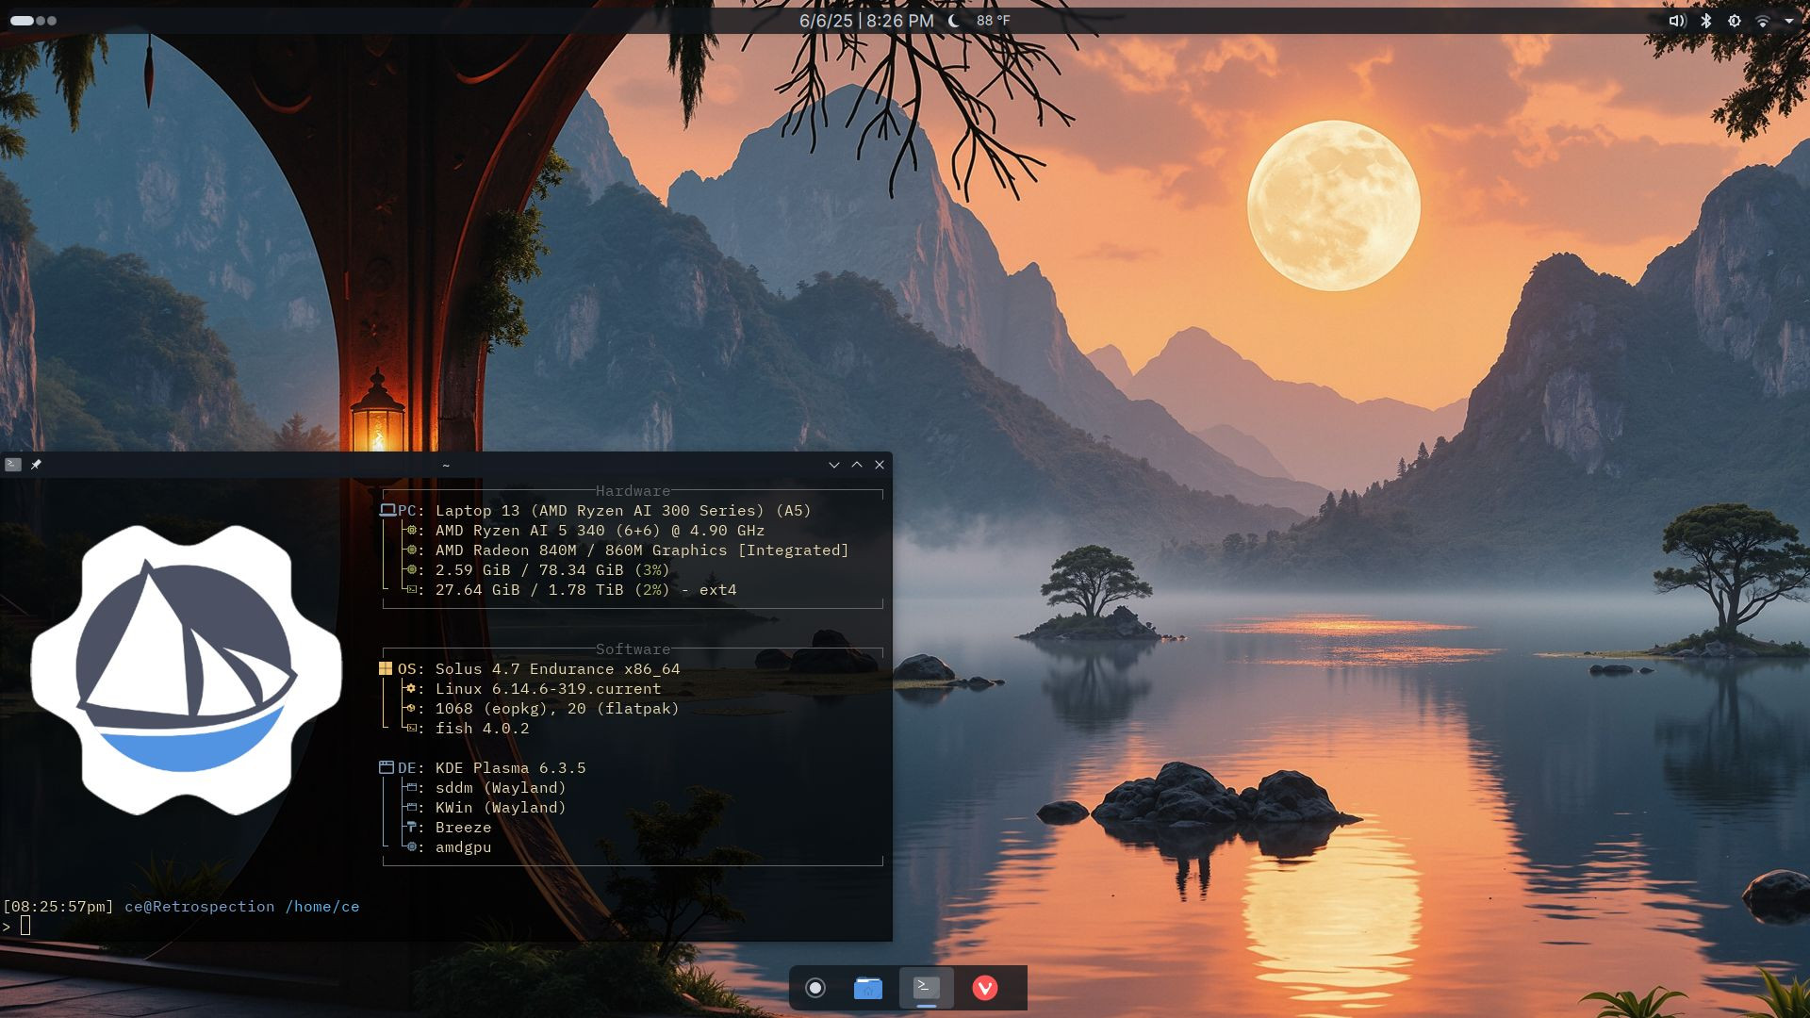Launch the file manager from the dock

coord(868,988)
